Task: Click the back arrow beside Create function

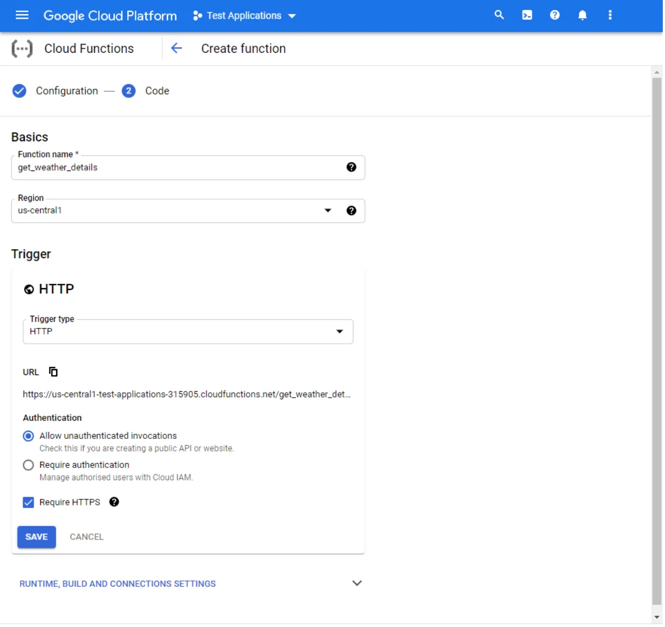Action: [176, 48]
